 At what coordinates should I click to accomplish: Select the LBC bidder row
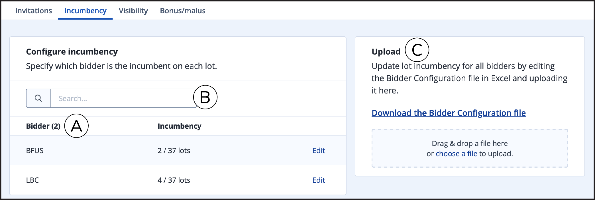tap(178, 180)
